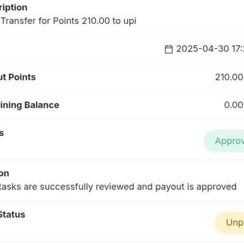
Task: Click the Remaining Balance label
Action: point(29,105)
